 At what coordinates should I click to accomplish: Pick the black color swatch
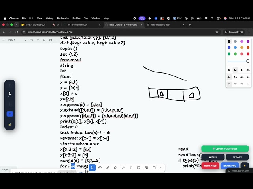pyautogui.click(x=229, y=41)
